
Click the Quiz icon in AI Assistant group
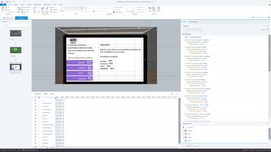click(x=51, y=7)
